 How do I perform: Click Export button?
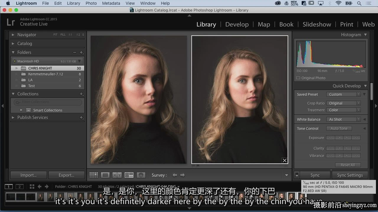point(66,175)
